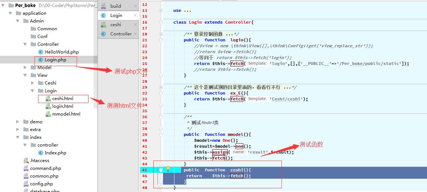This screenshot has width=427, height=192.
Task: Click the PHP icon on the build tab
Action: (x=103, y=6)
